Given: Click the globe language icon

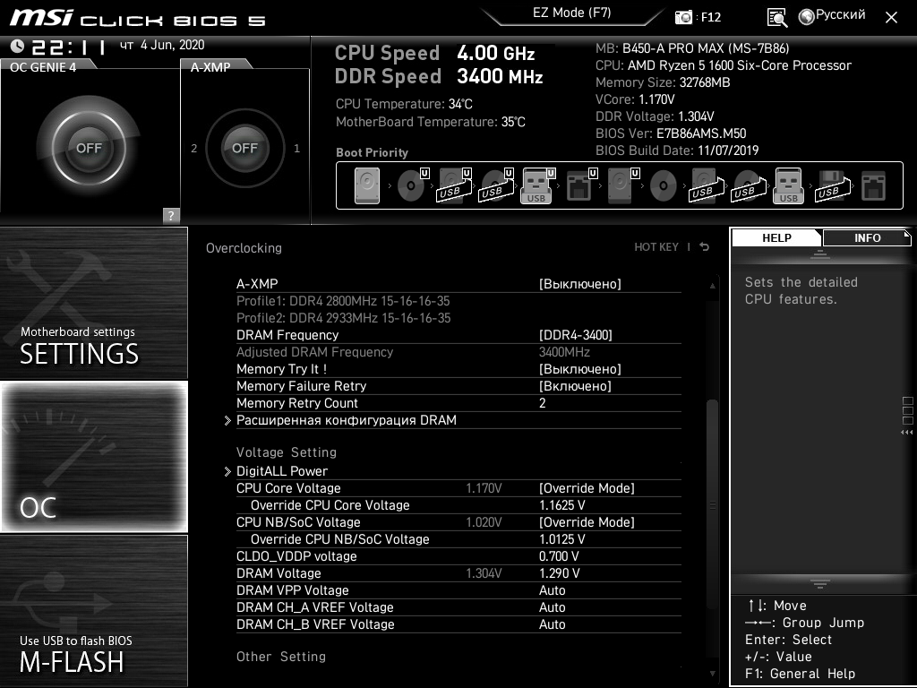Looking at the screenshot, I should (x=807, y=17).
